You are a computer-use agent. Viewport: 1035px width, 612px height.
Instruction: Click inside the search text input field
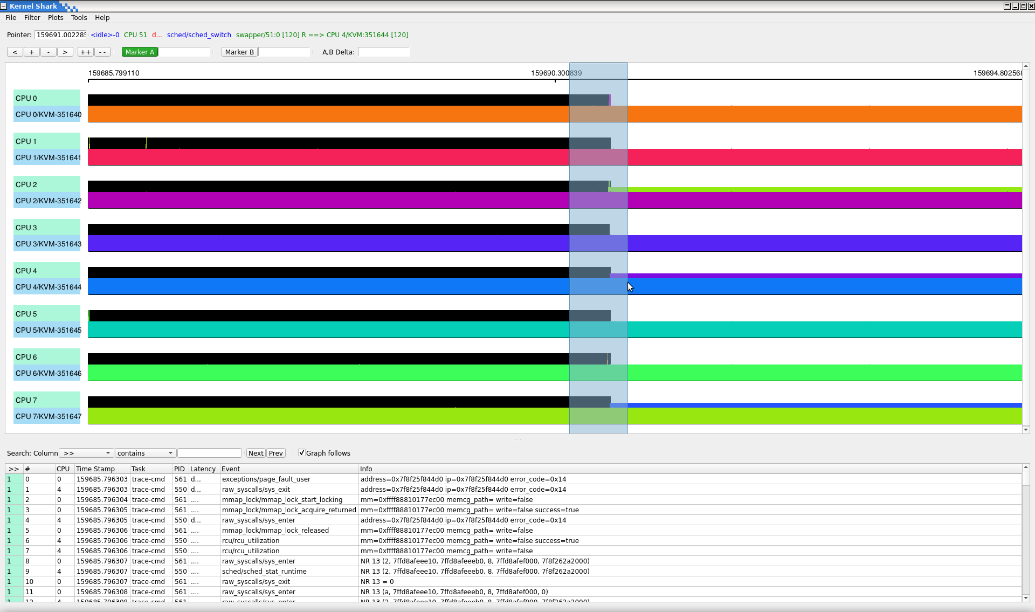tap(209, 453)
